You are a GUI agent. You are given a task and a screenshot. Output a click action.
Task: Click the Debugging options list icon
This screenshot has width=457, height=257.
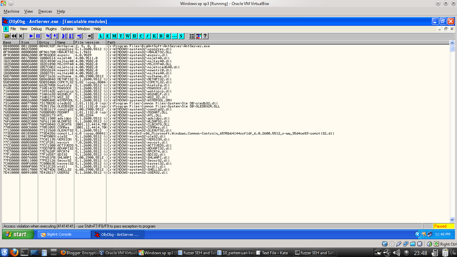click(x=192, y=36)
